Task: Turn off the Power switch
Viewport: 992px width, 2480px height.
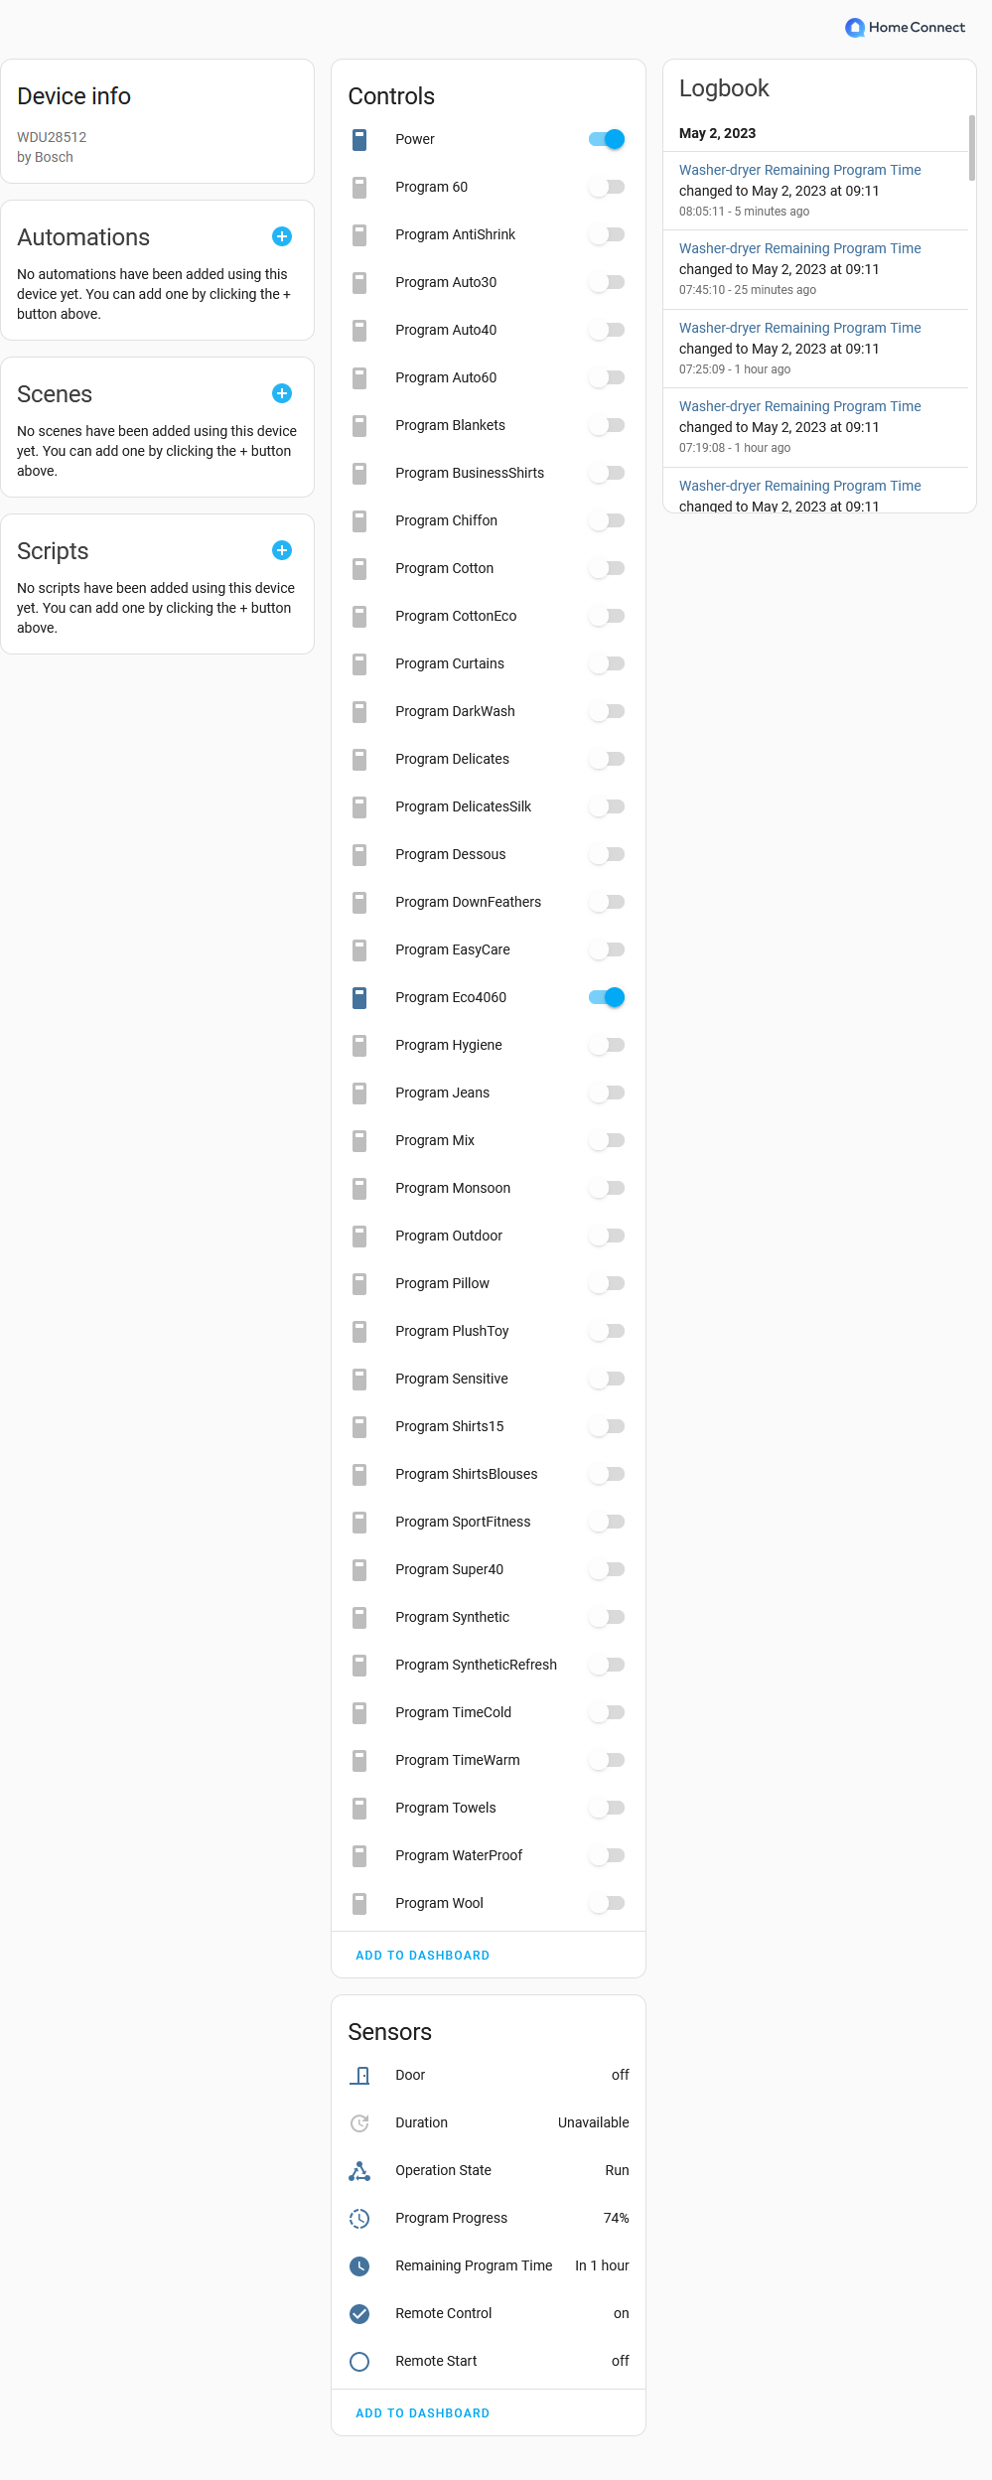Action: (607, 139)
